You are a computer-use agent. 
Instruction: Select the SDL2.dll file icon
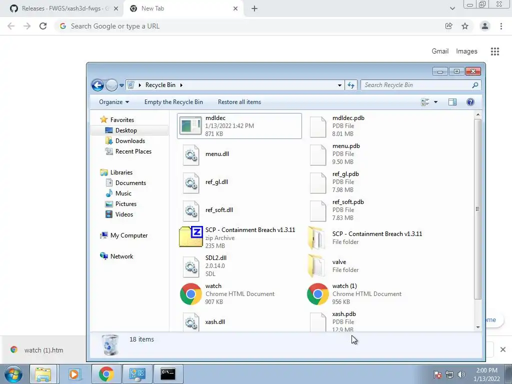pyautogui.click(x=191, y=266)
